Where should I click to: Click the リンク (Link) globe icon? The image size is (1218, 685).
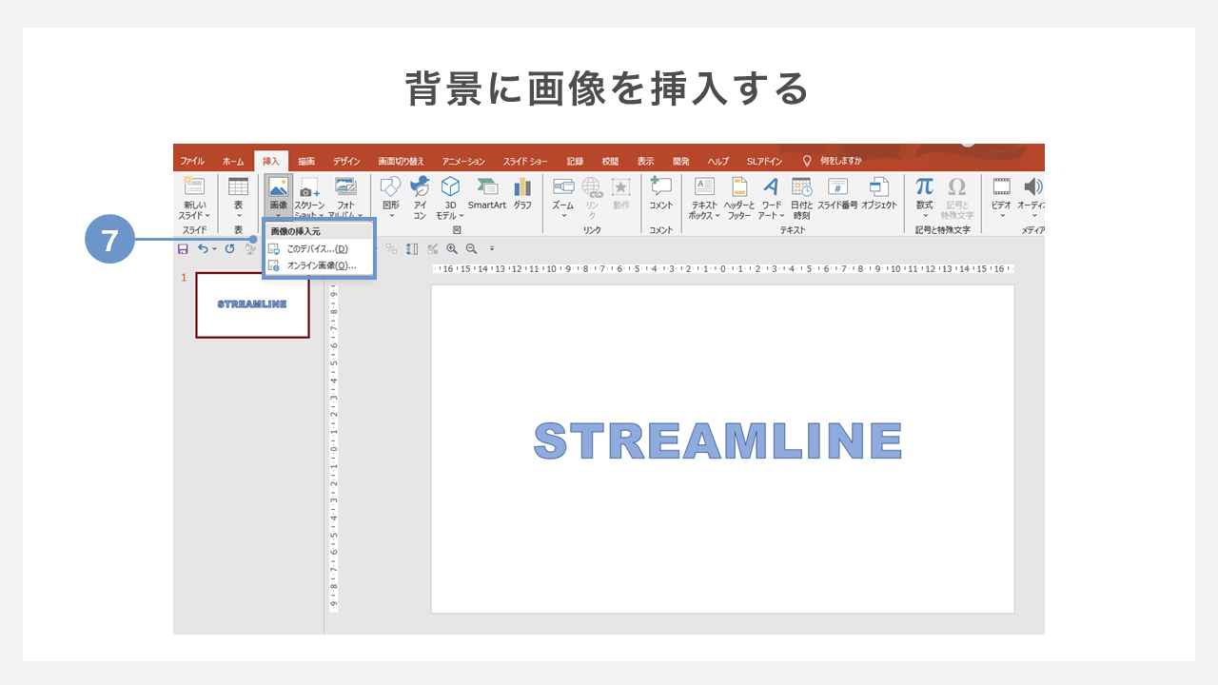coord(592,186)
